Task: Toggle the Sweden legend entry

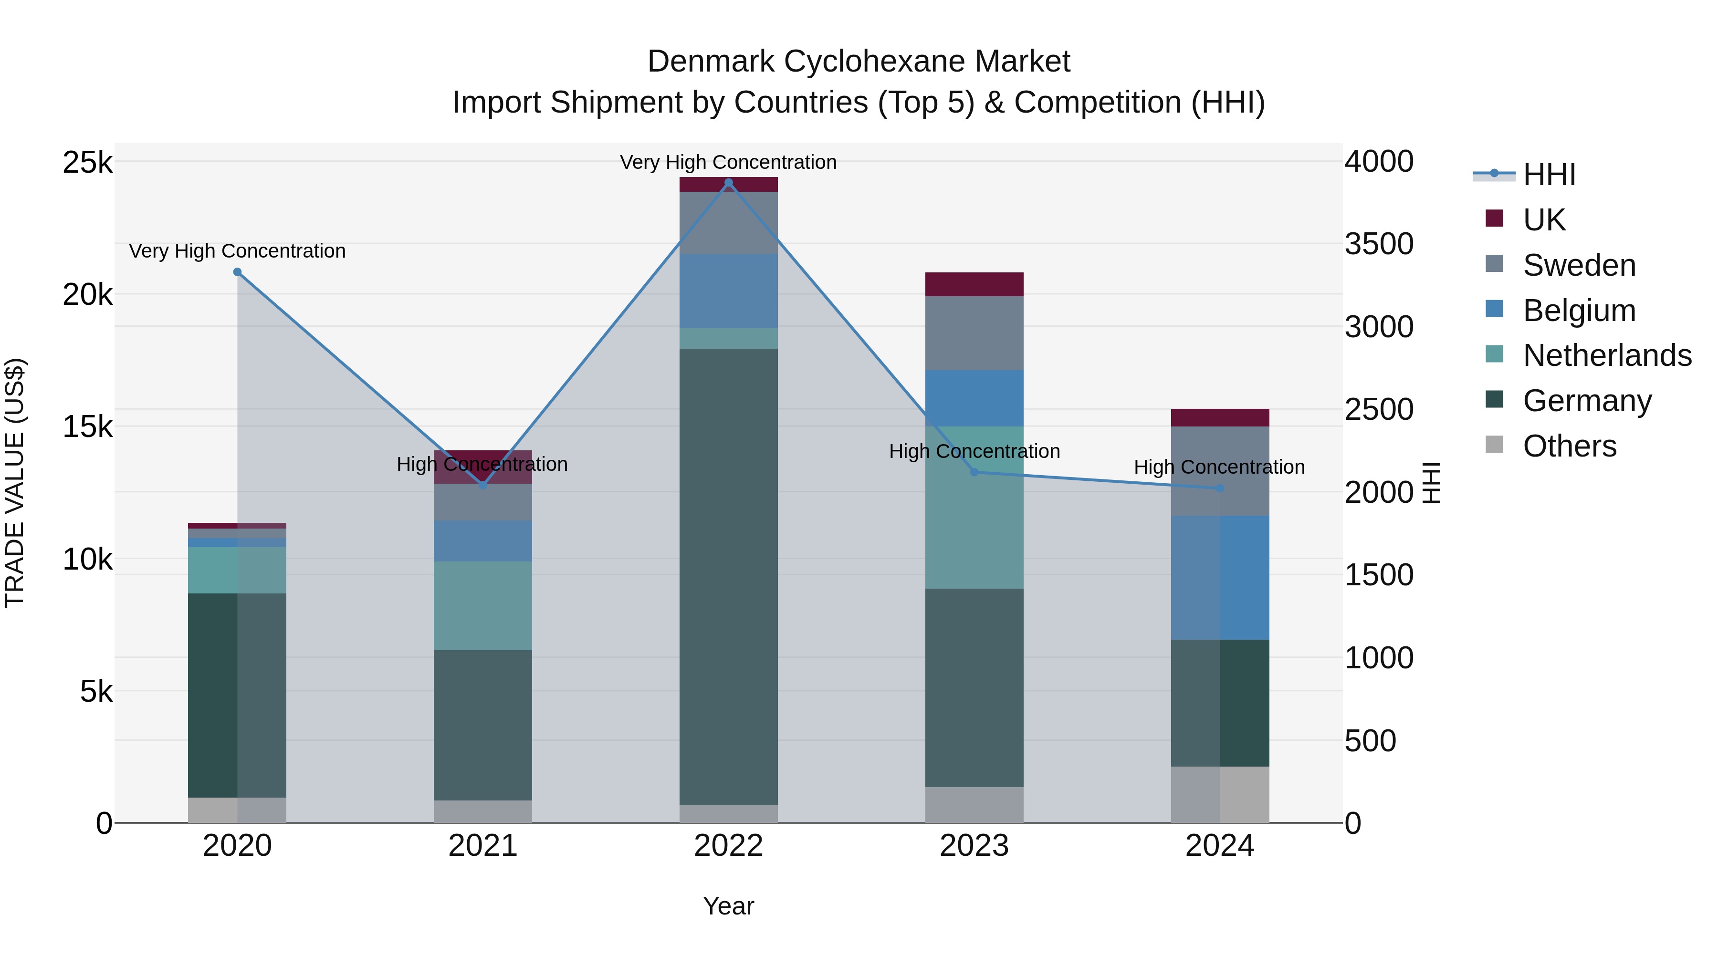Action: [1561, 265]
